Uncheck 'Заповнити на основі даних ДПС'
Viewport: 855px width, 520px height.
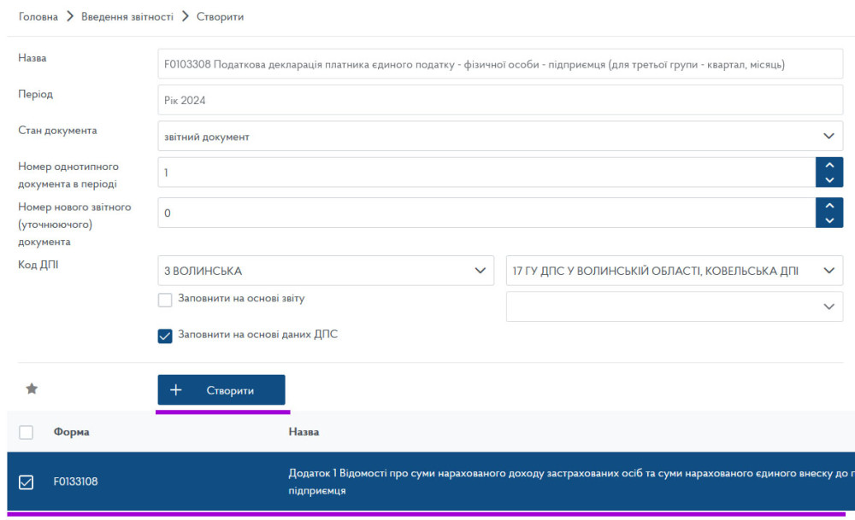(165, 336)
